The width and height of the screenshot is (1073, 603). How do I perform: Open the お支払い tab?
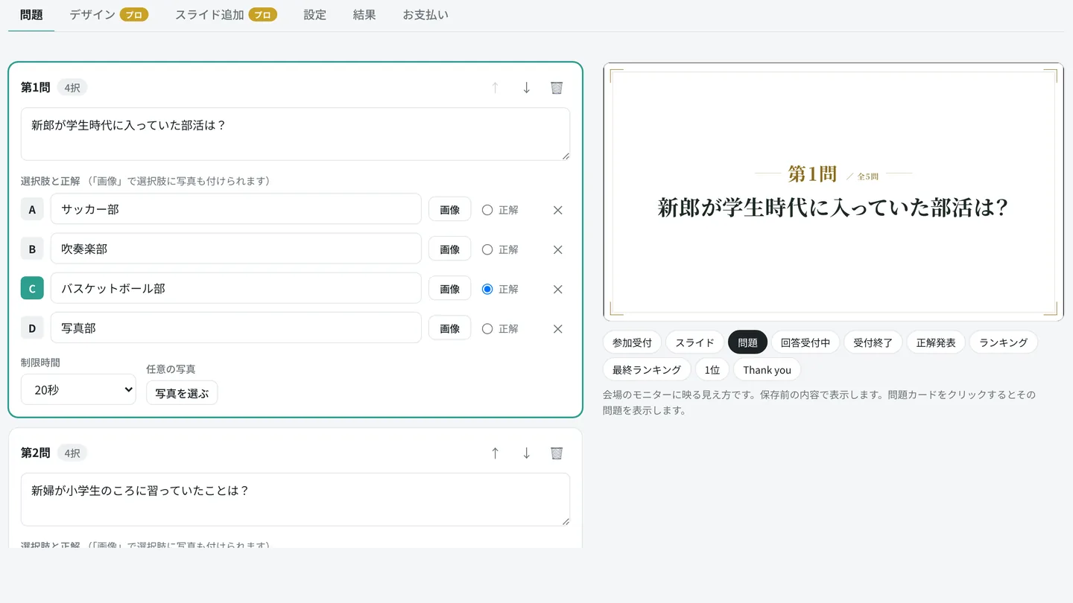pos(425,15)
